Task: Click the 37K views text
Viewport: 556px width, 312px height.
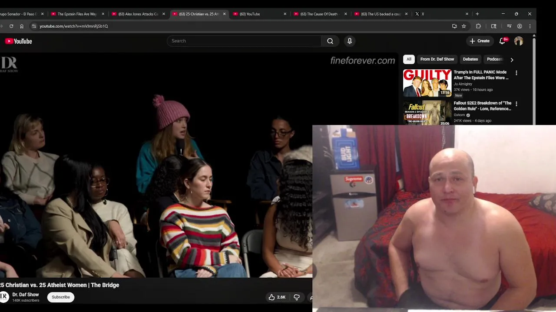Action: [x=461, y=90]
